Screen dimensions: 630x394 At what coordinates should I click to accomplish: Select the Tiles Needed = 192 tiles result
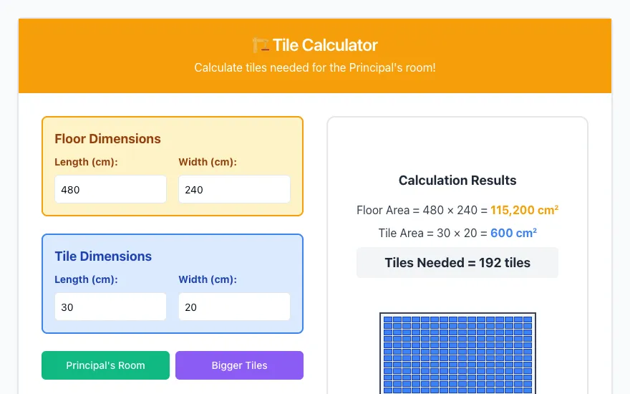[x=457, y=262]
